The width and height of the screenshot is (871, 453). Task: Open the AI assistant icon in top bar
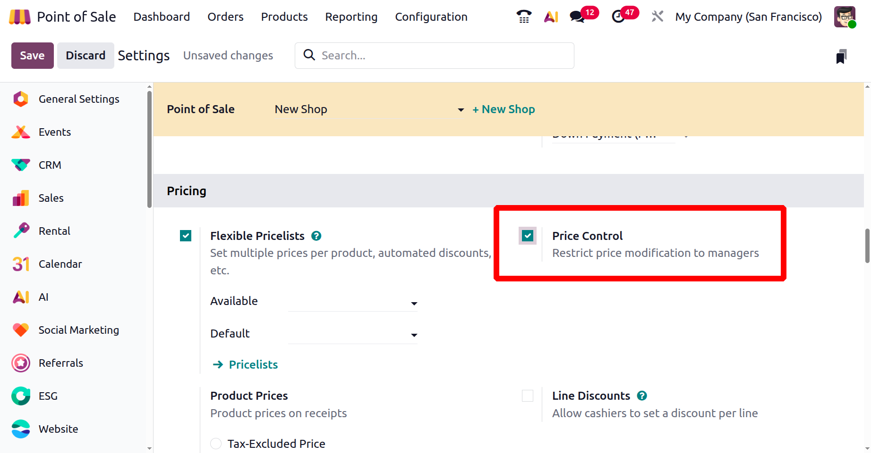551,16
